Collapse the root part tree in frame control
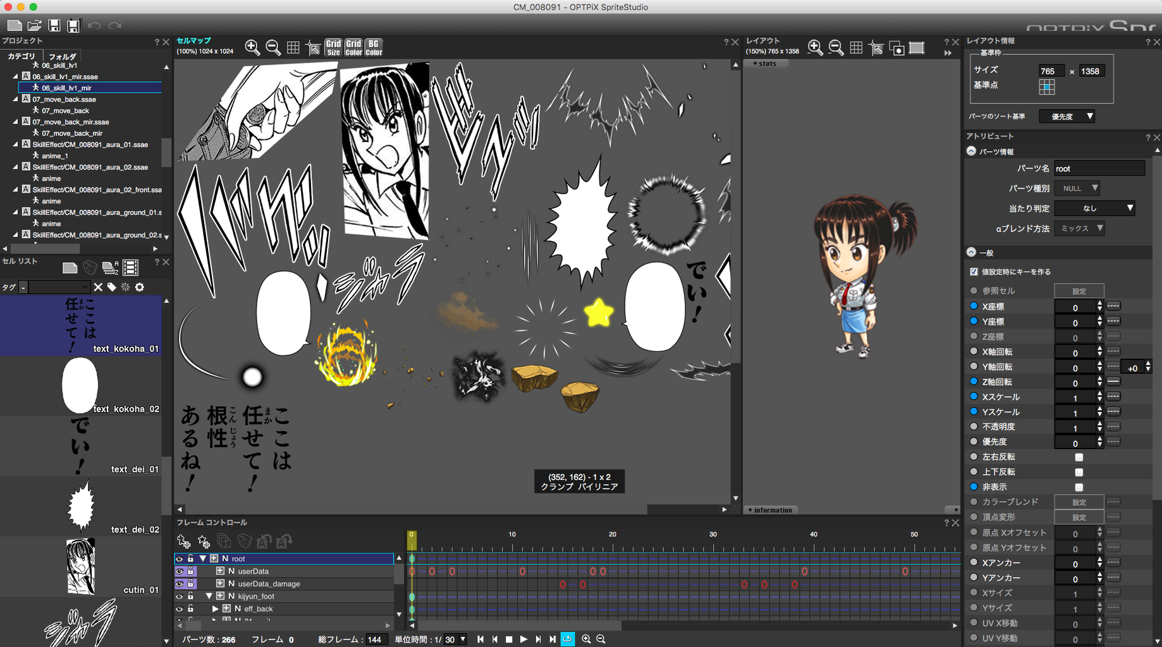 [202, 559]
